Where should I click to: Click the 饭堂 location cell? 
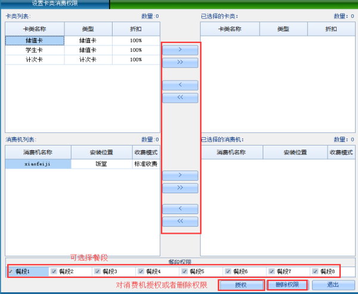[102, 164]
